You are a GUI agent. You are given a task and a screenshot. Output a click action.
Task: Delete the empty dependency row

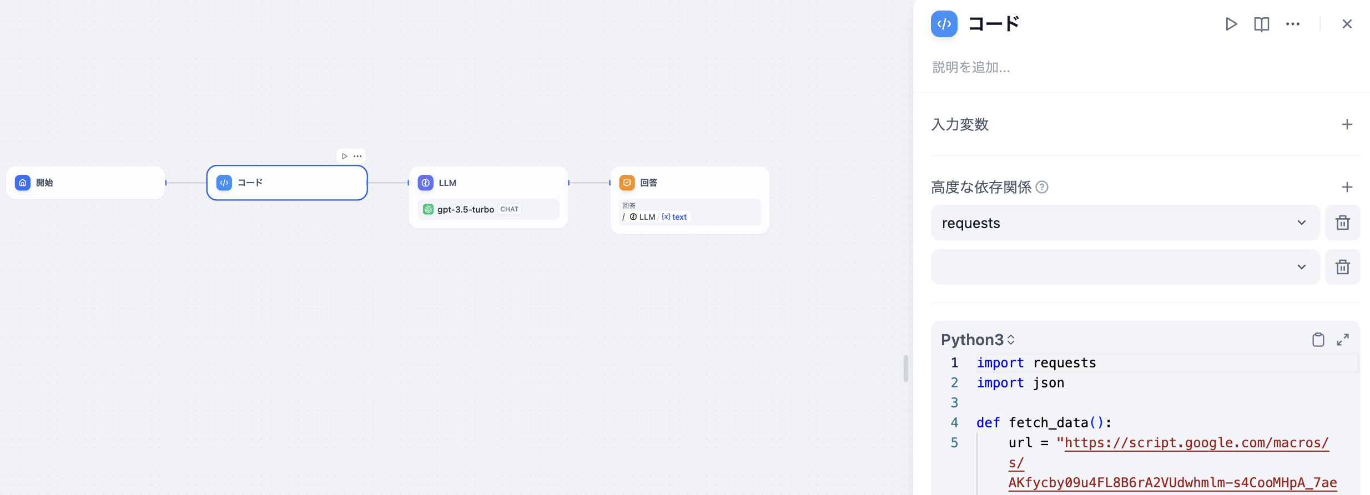pos(1342,267)
